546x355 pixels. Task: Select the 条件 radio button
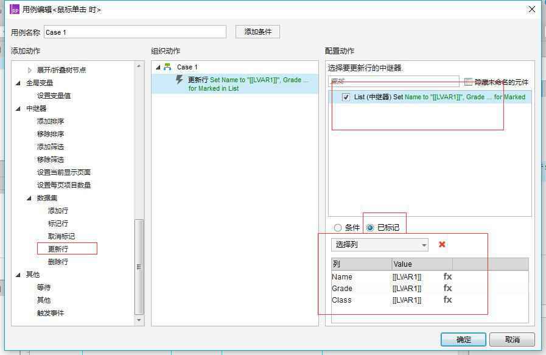(337, 228)
